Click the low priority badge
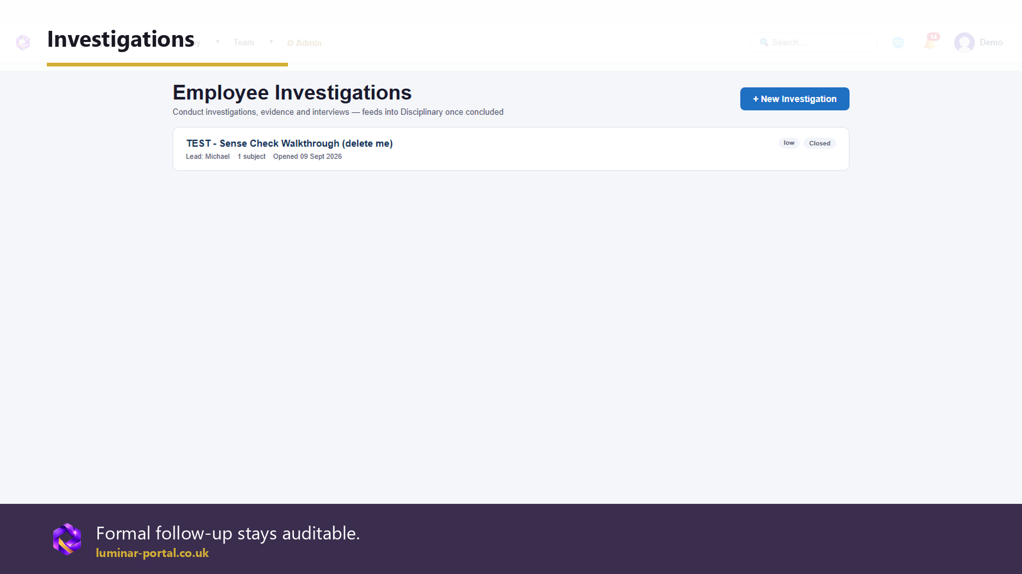Image resolution: width=1022 pixels, height=574 pixels. [x=789, y=143]
